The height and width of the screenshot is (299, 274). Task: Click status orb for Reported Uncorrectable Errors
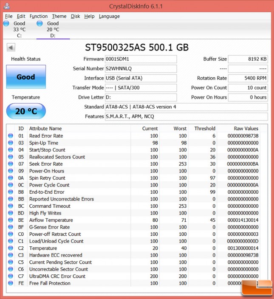pyautogui.click(x=11, y=199)
